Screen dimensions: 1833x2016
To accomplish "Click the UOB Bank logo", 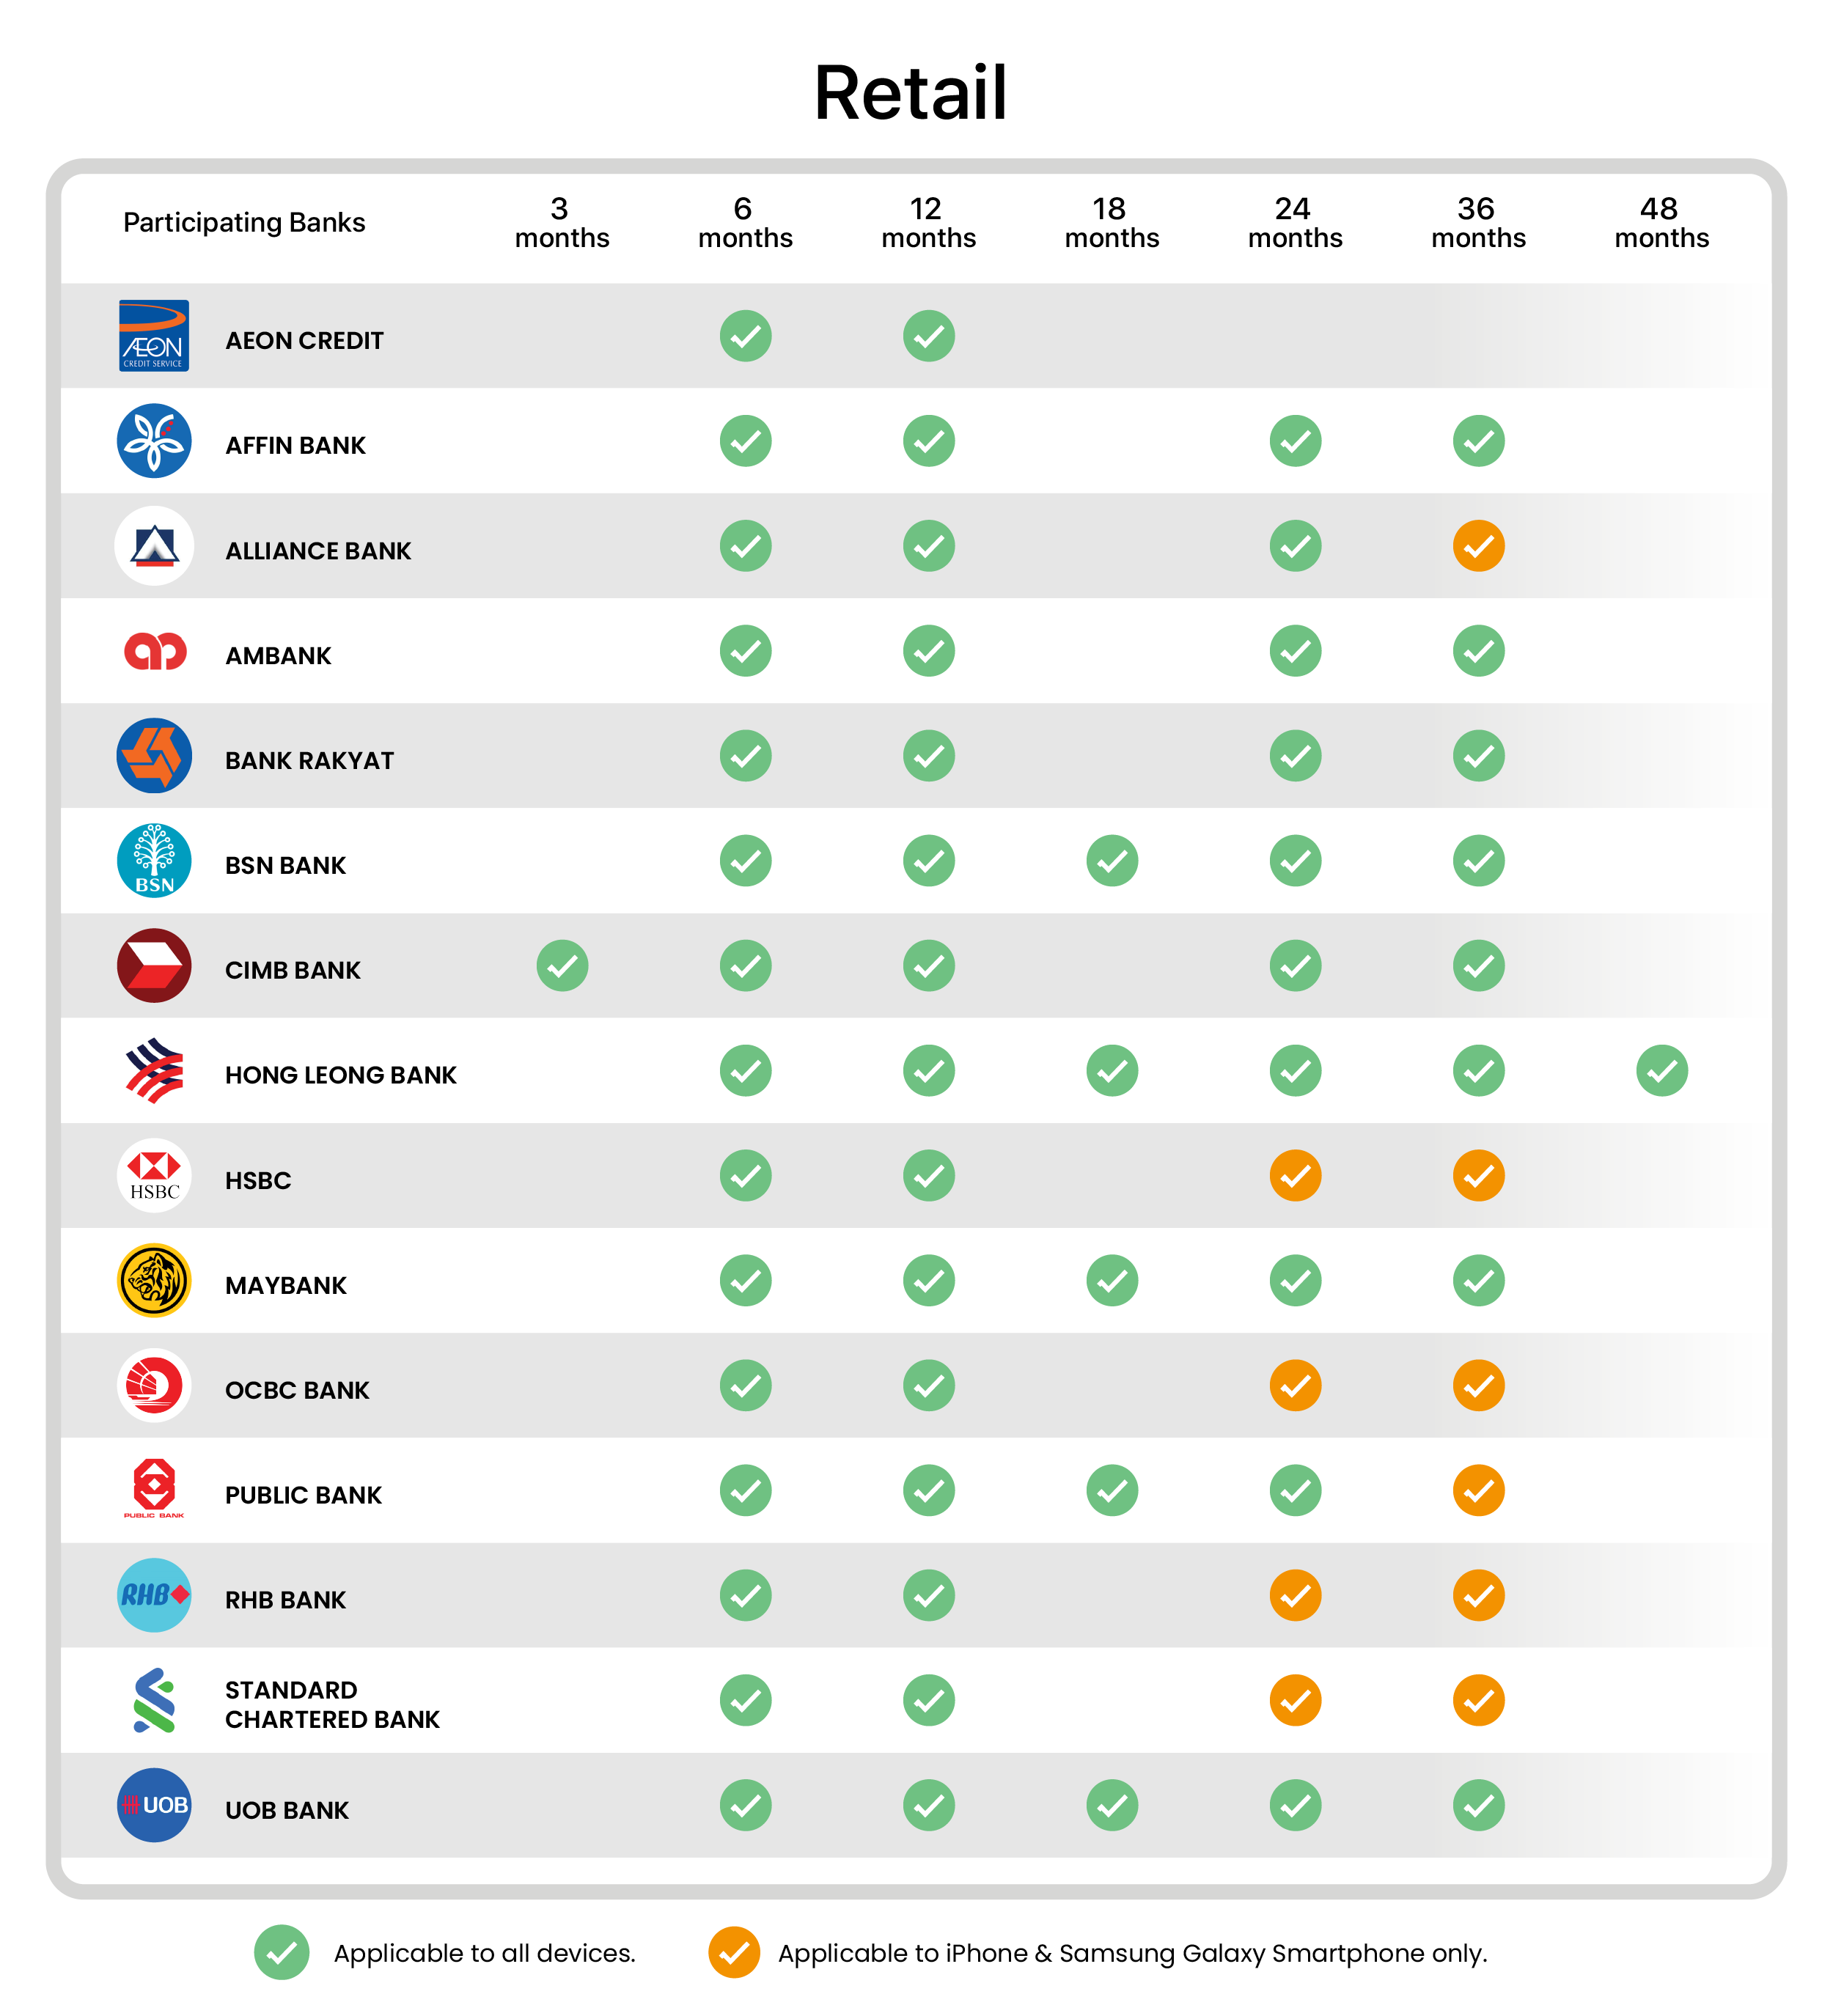I will point(154,1806).
